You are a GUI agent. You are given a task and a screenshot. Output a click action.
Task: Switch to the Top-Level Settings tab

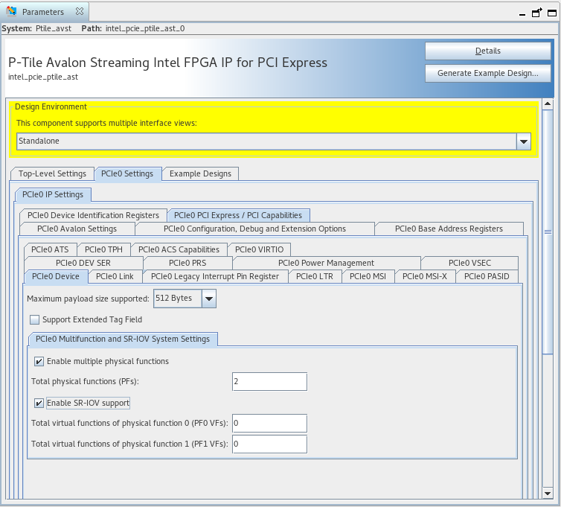tap(52, 173)
